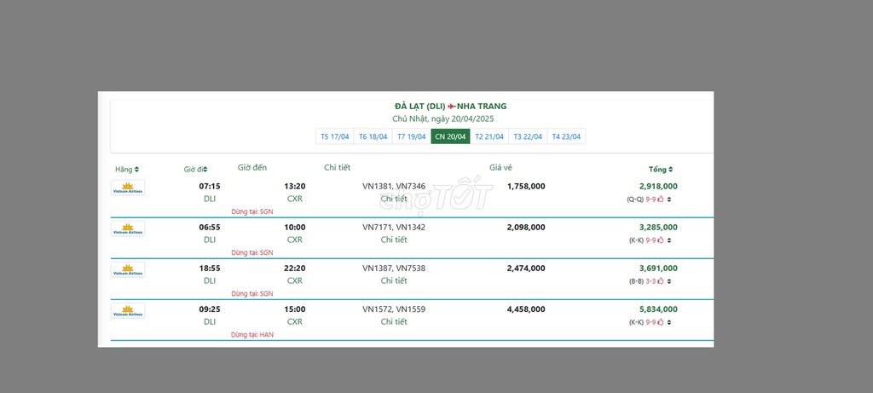Sort flights by Giờ đi column
This screenshot has width=873, height=393.
coord(195,170)
